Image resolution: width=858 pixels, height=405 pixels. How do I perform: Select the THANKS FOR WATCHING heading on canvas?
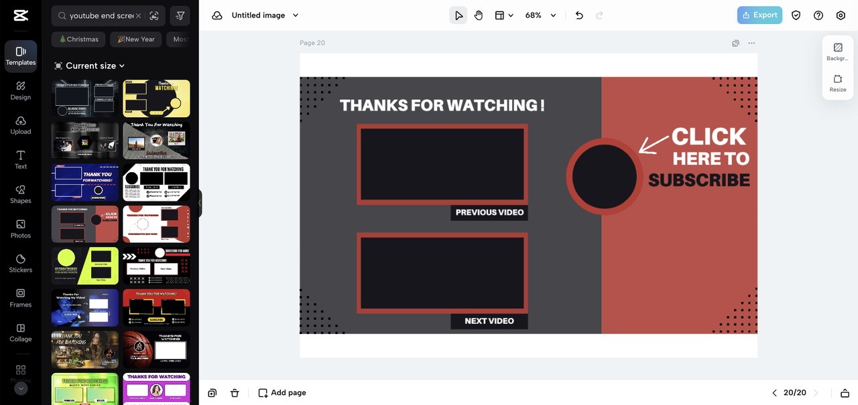442,105
